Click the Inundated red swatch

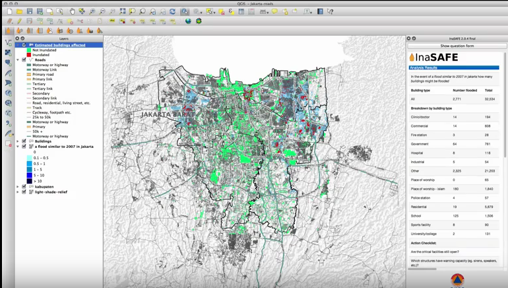point(29,55)
